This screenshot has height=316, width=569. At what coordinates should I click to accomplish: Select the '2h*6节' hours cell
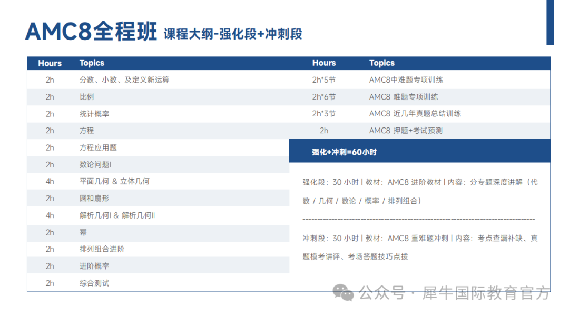tap(323, 97)
